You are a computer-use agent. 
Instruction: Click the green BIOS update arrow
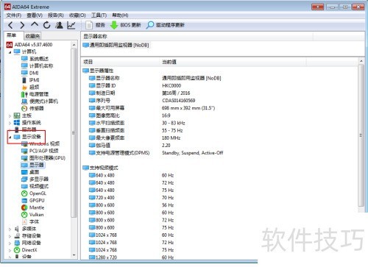pos(114,25)
